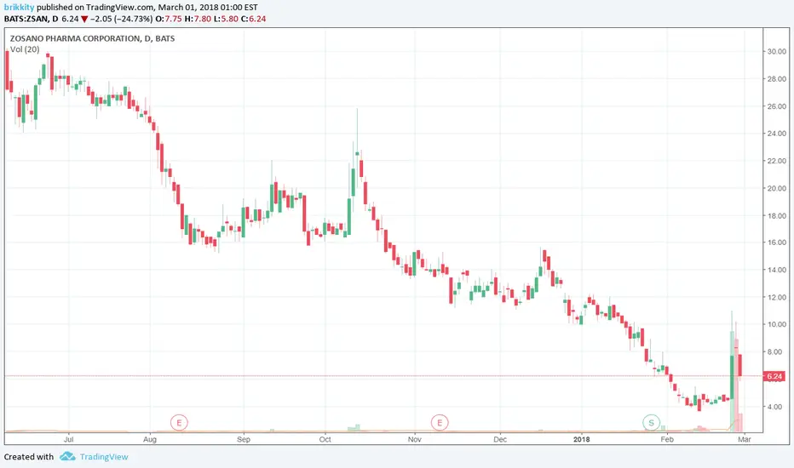Click the 18.00 price axis label
Screen dimensions: 794x468
coord(777,215)
